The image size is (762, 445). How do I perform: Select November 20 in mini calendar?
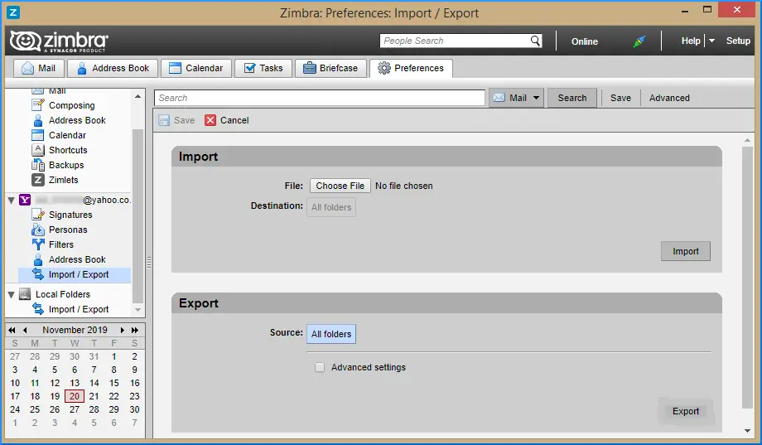tap(75, 396)
